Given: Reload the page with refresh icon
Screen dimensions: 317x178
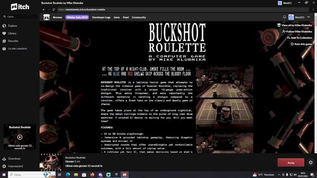Looking at the screenshot, I should pyautogui.click(x=53, y=9).
